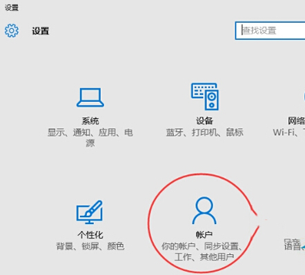The image size is (305, 275).
Task: Click the Wi-Fi description text
Action: pyautogui.click(x=289, y=132)
